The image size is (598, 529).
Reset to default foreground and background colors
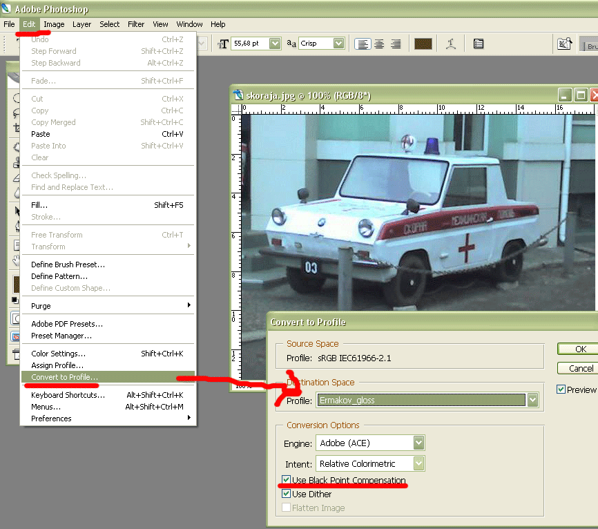[x=15, y=300]
